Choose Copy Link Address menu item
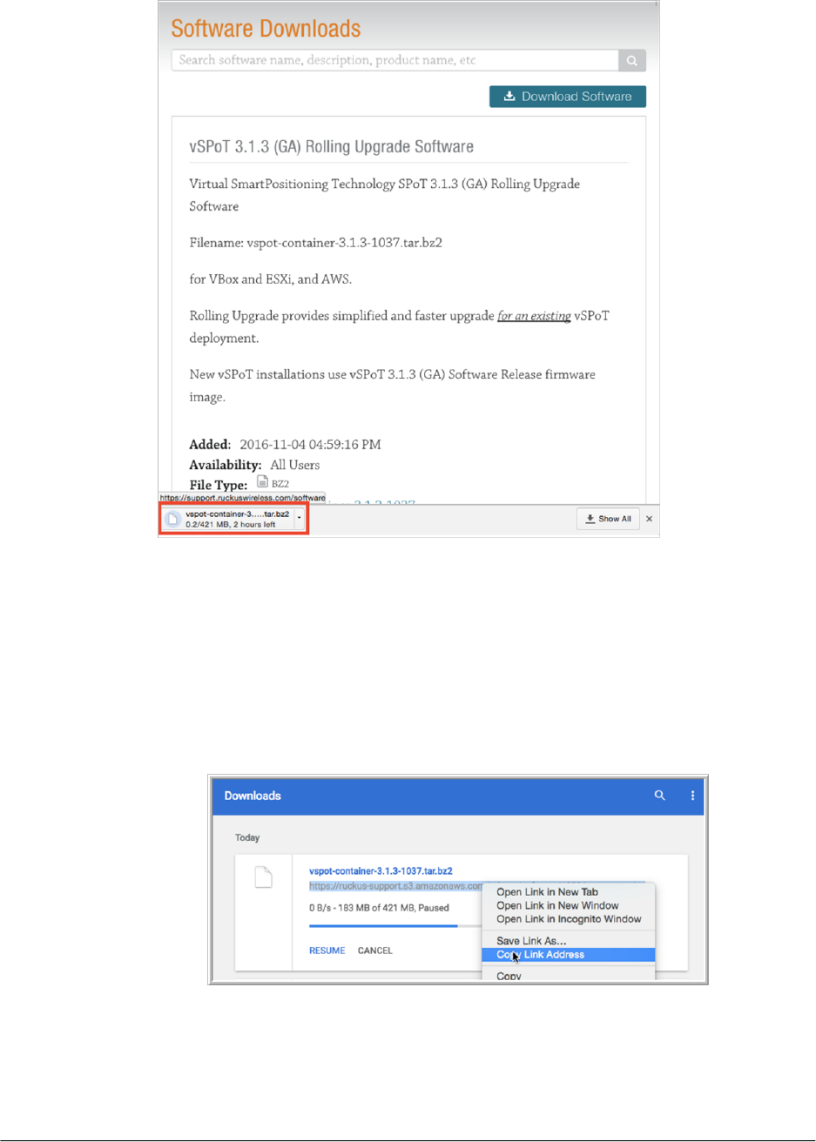This screenshot has height=1142, width=816. [x=567, y=955]
